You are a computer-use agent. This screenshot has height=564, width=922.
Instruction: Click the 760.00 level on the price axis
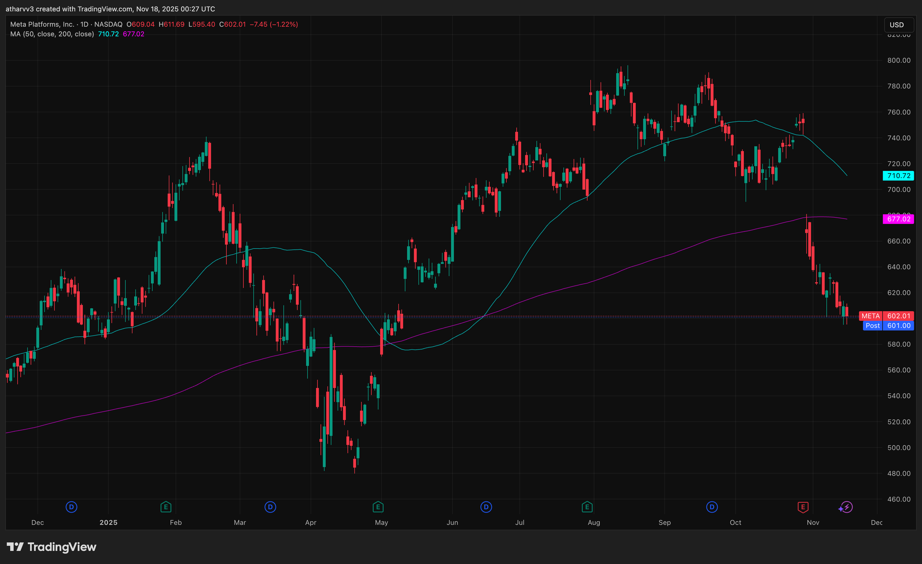tap(899, 112)
